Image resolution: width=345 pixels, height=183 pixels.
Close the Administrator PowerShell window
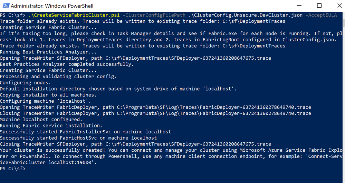339,6
